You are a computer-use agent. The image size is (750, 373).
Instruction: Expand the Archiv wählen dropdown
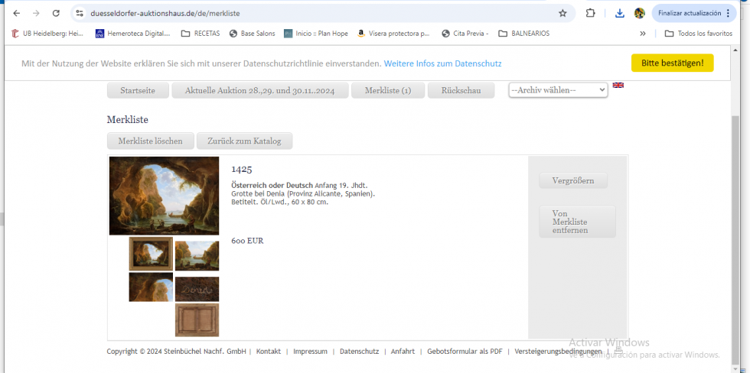click(x=558, y=89)
